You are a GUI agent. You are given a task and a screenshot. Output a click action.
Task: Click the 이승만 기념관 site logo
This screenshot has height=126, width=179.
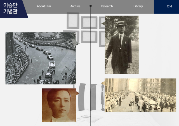coord(11,9)
